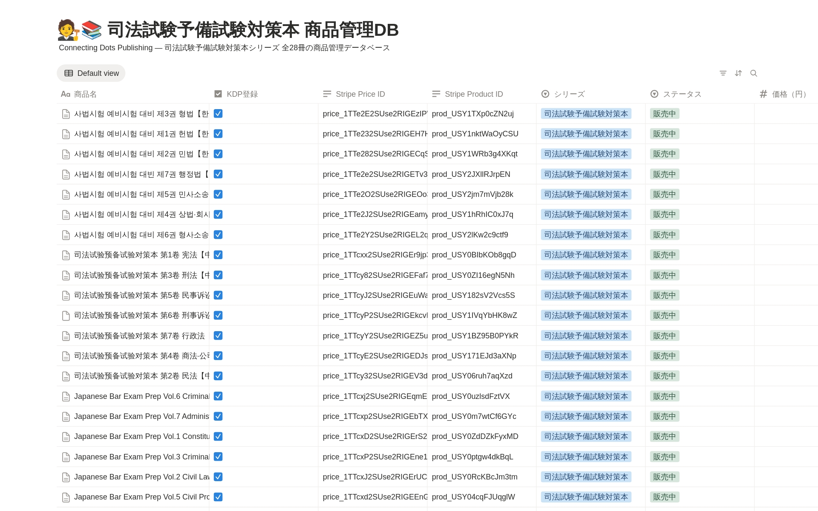This screenshot has width=818, height=511.
Task: Open page icon of 제3권 형법 row
Action: (x=66, y=114)
